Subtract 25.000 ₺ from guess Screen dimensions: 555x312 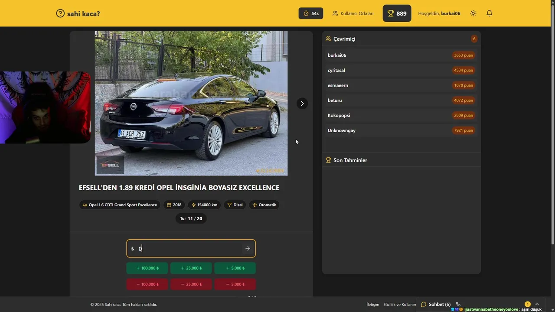point(191,284)
